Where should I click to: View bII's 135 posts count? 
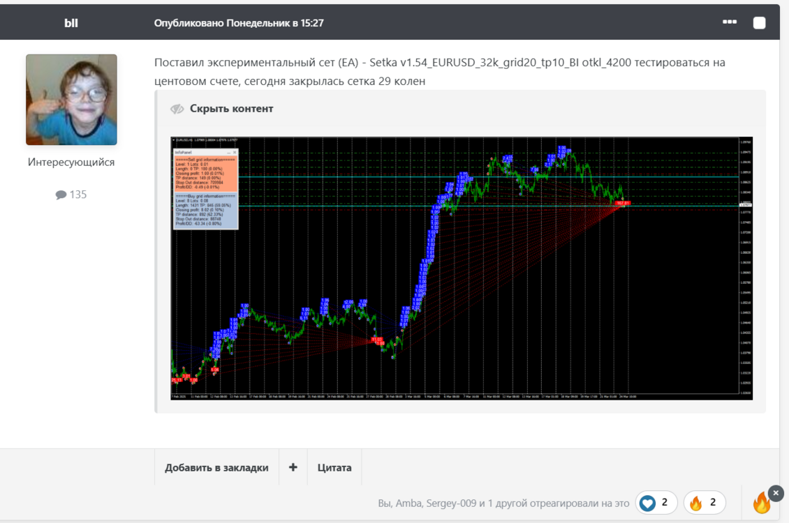(x=71, y=195)
